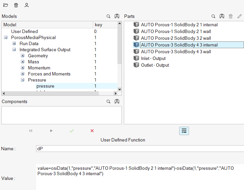Select Inlet - Output part

[x=153, y=58]
